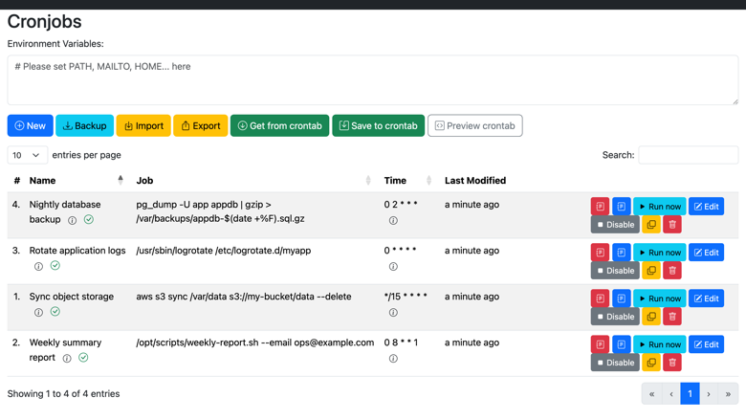Open red error log for Sync object storage
The width and height of the screenshot is (746, 420).
coord(600,298)
